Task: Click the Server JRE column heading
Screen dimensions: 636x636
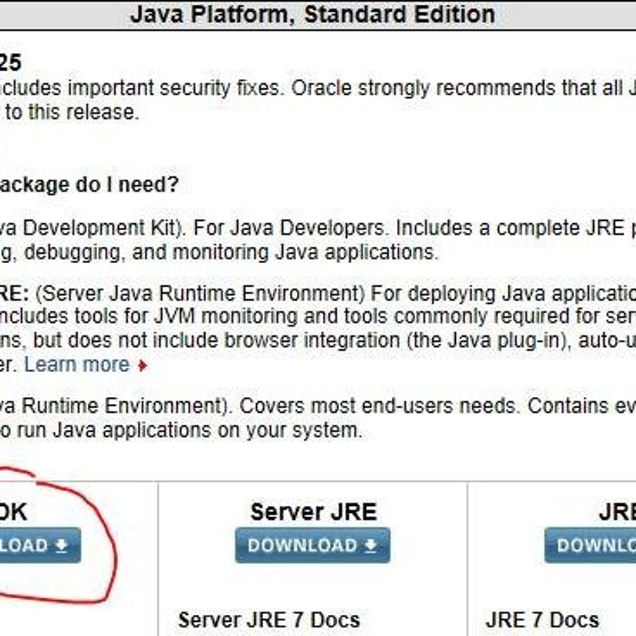Action: [x=312, y=511]
